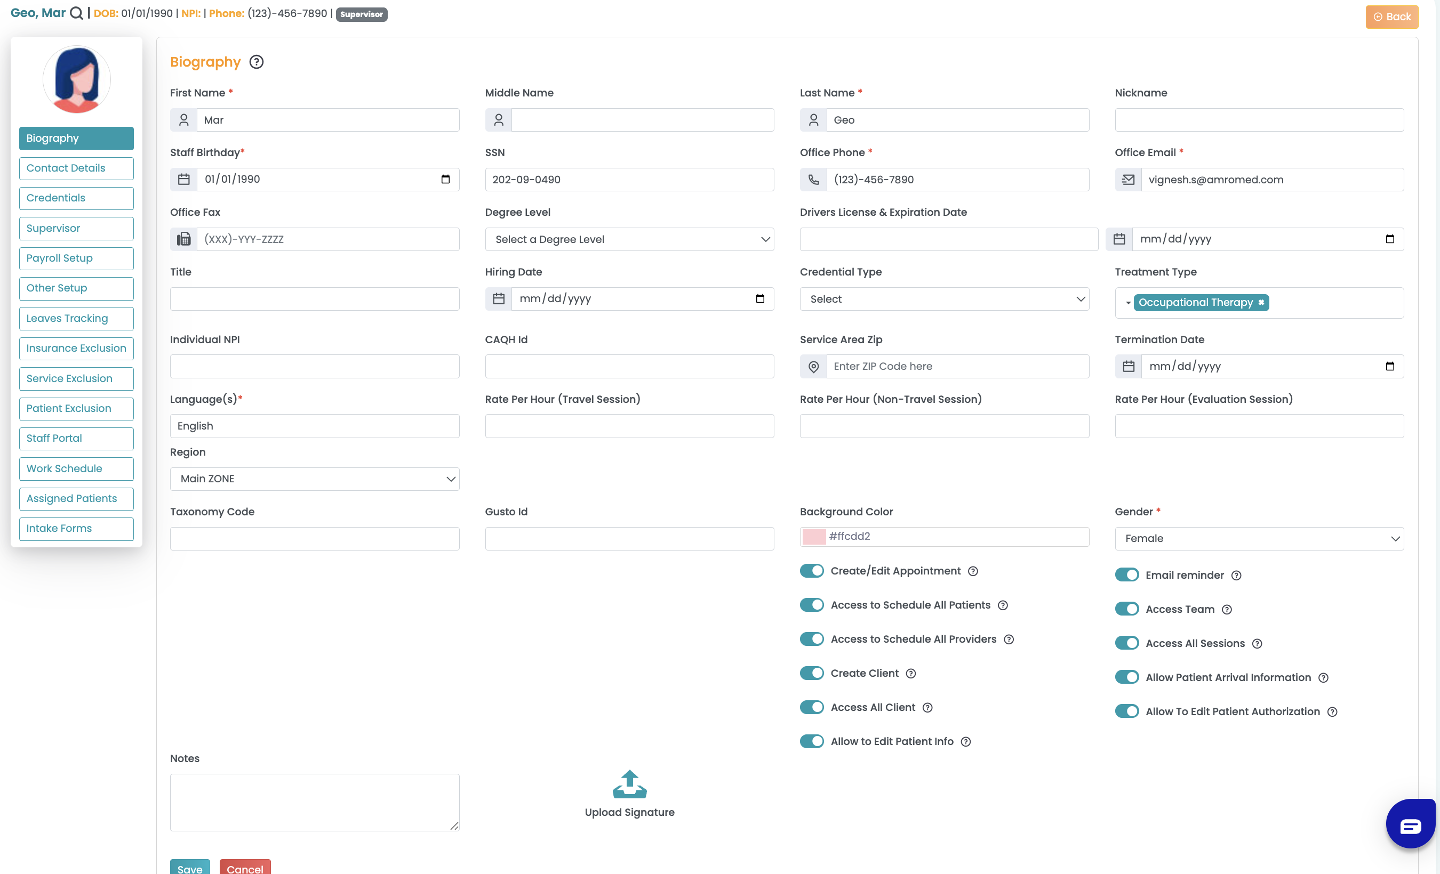
Task: Switch to the Contact Details section
Action: coord(76,169)
